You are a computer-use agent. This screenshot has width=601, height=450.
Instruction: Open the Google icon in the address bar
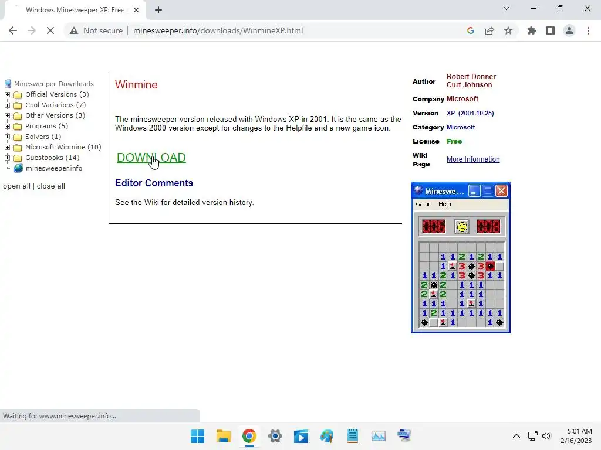[x=471, y=30]
